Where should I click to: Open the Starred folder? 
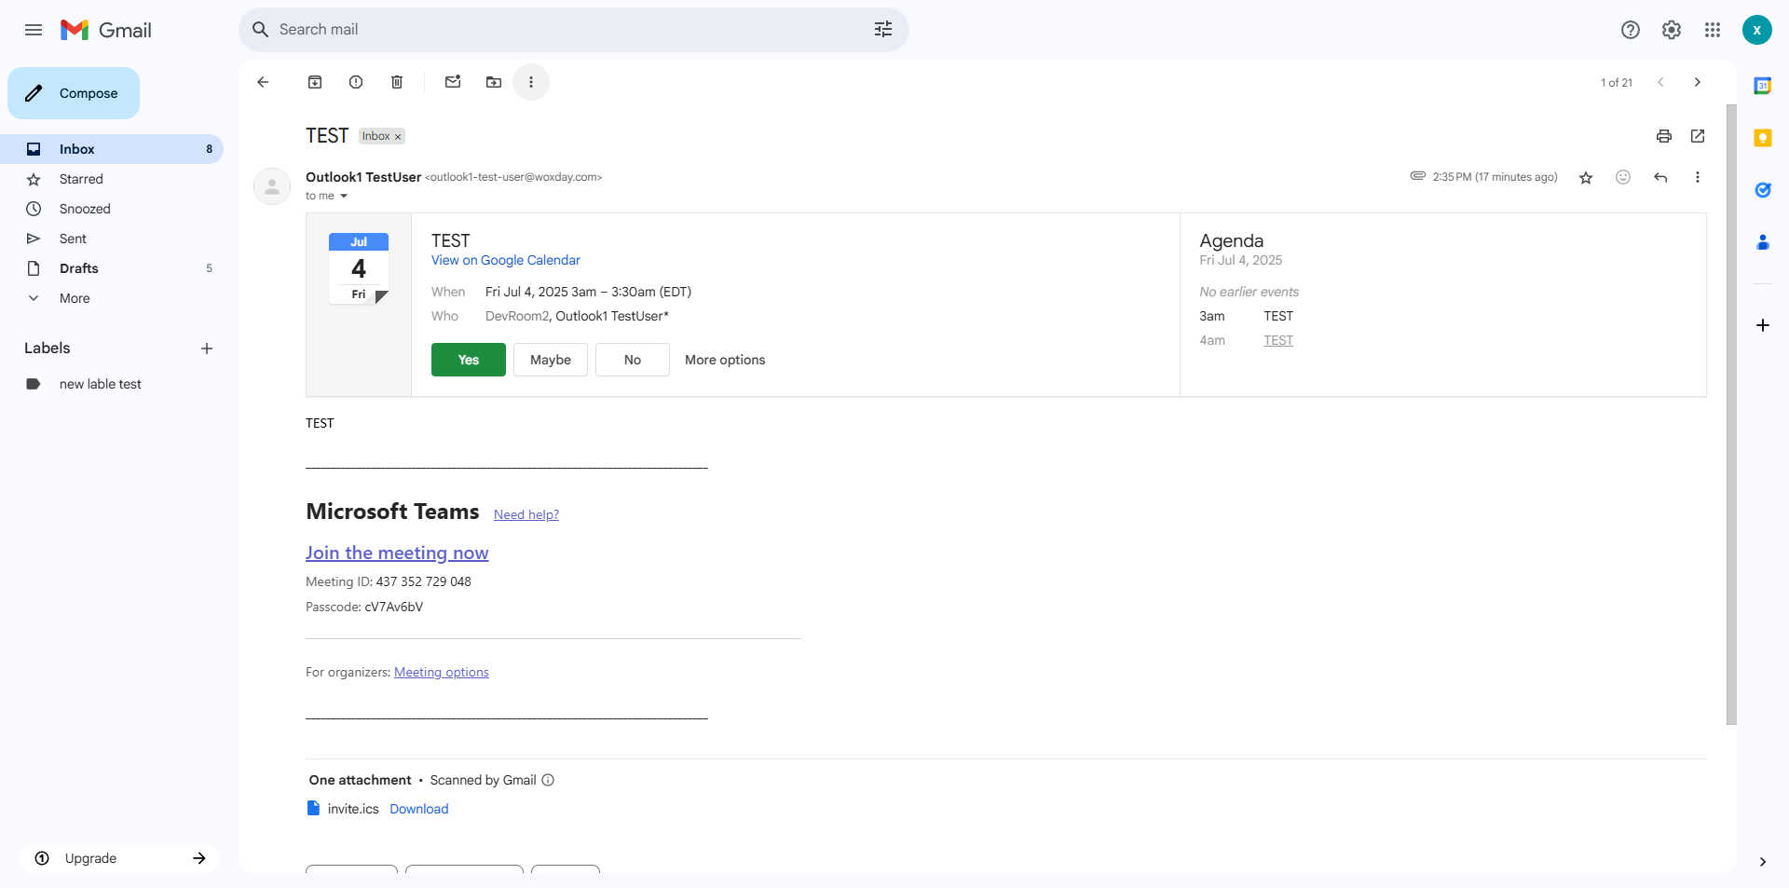(x=112, y=179)
